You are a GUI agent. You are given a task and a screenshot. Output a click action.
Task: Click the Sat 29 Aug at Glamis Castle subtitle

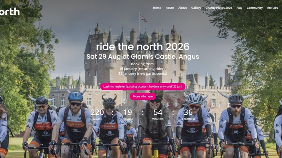[x=143, y=57]
